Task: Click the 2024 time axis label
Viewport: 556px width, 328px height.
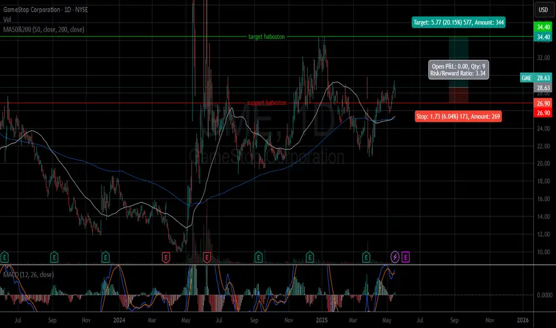Action: [119, 320]
